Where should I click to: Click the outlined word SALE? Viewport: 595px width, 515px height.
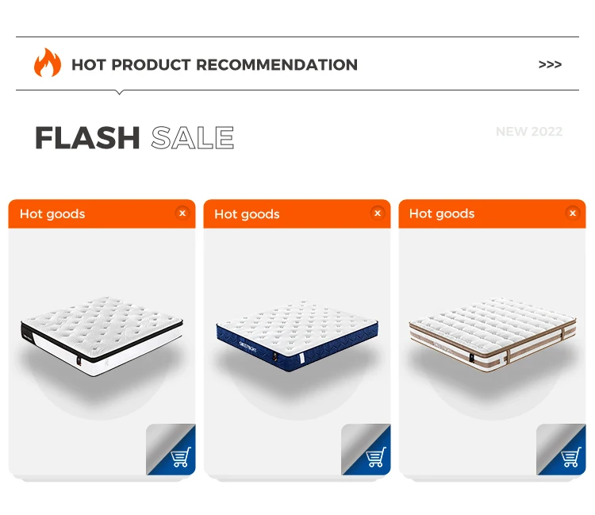193,138
